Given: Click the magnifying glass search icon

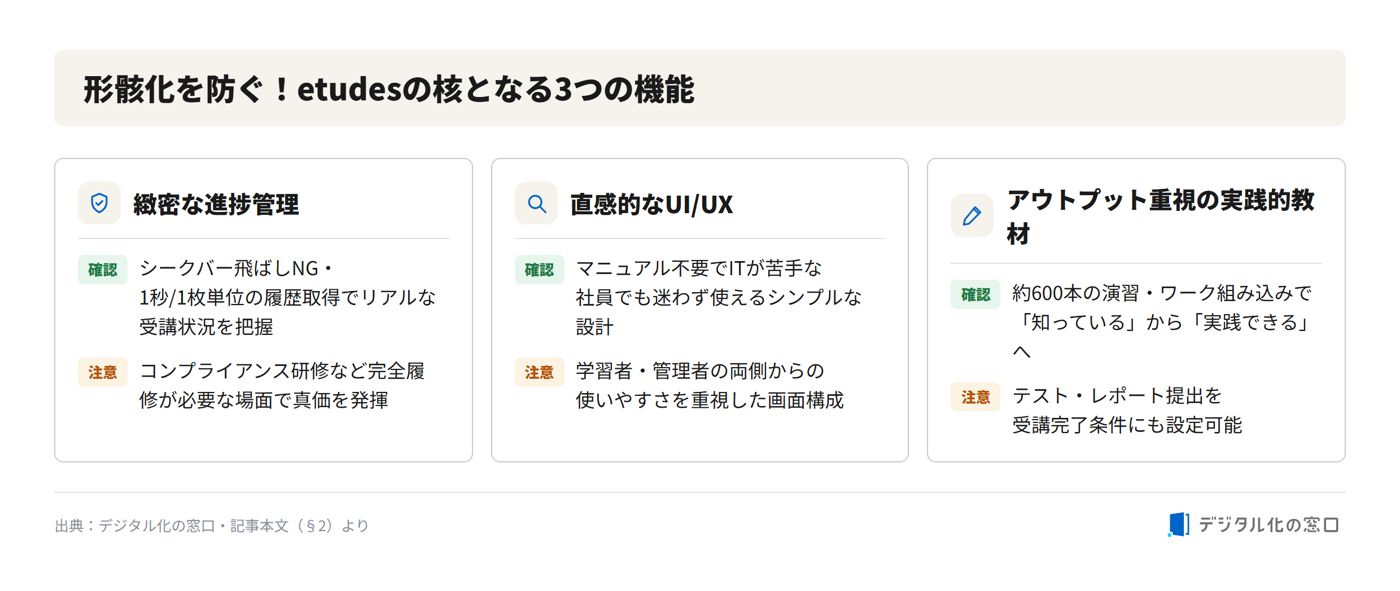Looking at the screenshot, I should click(x=536, y=204).
